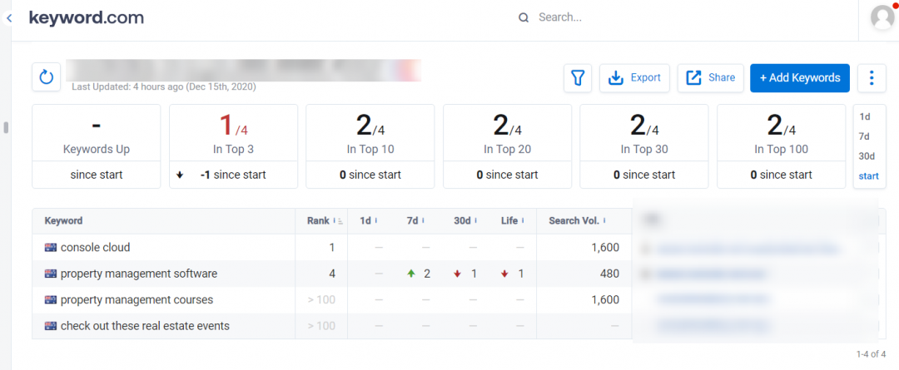Viewport: 899px width, 370px height.
Task: Select the start time range
Action: [867, 176]
